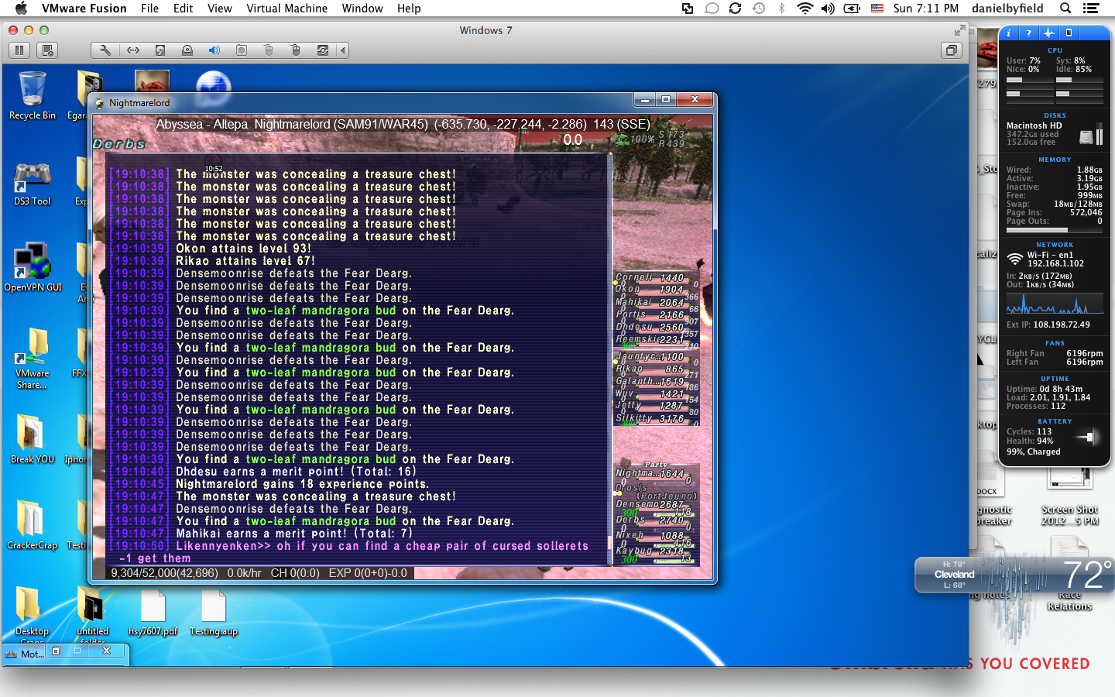Click the Cleveland weather widget
1115x697 pixels.
tap(1014, 575)
